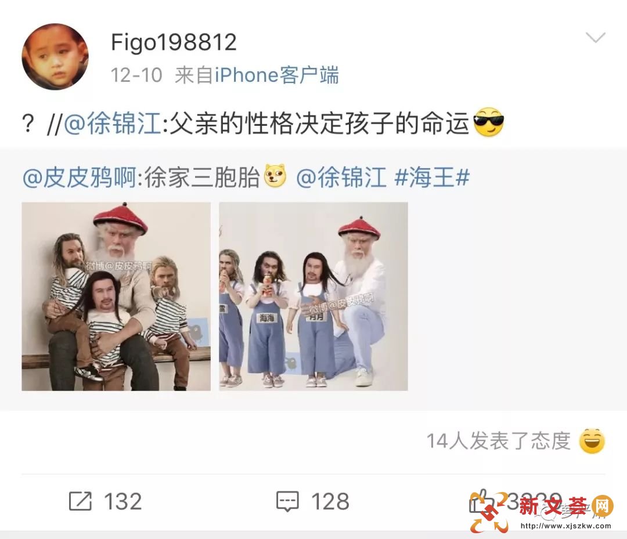This screenshot has width=627, height=539.
Task: Open Figo198812's profile avatar
Action: point(55,56)
